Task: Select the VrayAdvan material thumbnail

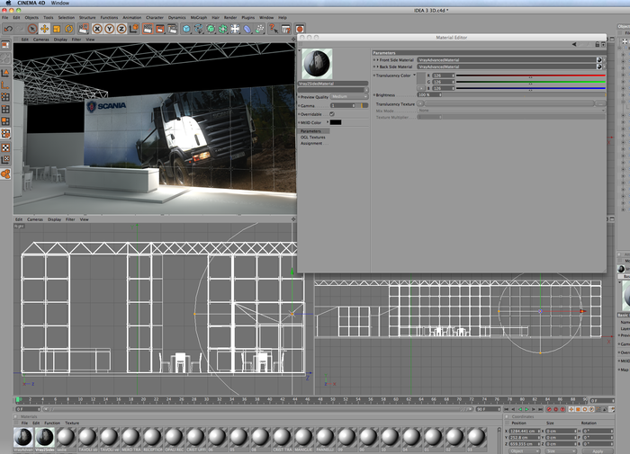Action: tap(23, 437)
